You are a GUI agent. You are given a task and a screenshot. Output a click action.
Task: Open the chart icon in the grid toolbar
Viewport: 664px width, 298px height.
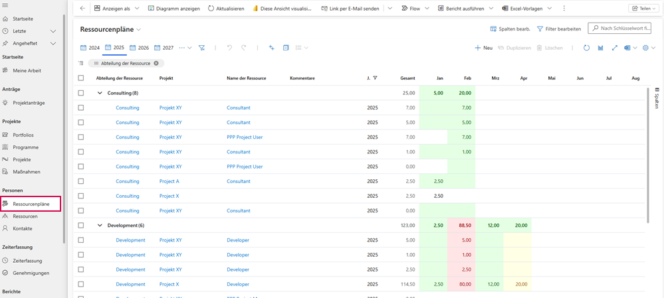[x=601, y=48]
